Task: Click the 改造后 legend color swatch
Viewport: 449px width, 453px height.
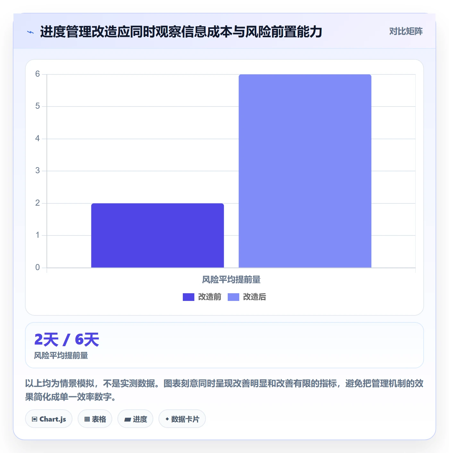Action: tap(233, 297)
